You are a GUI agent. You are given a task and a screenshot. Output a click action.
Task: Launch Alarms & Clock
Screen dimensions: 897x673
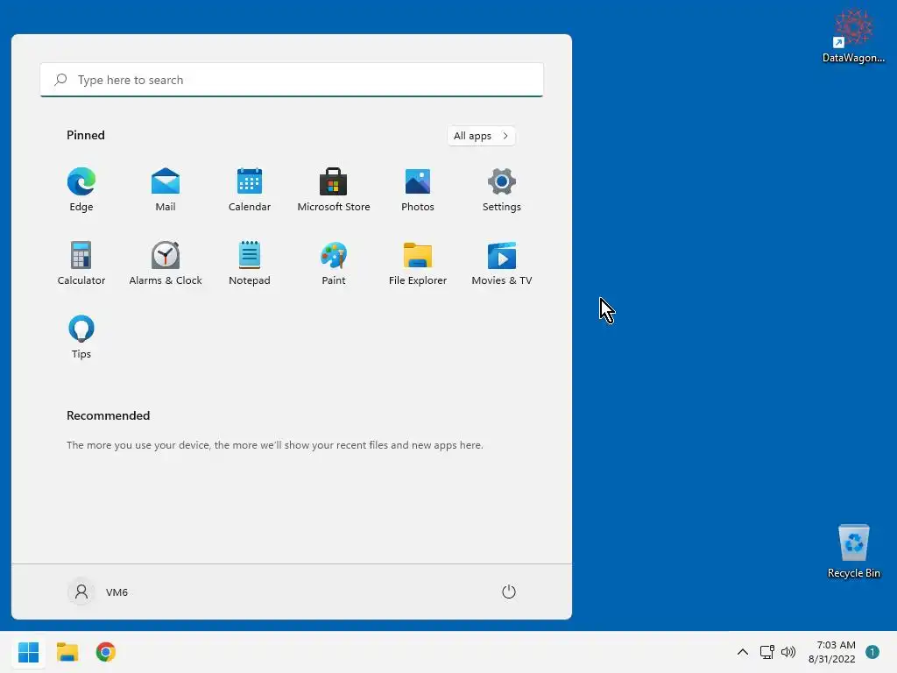[166, 264]
